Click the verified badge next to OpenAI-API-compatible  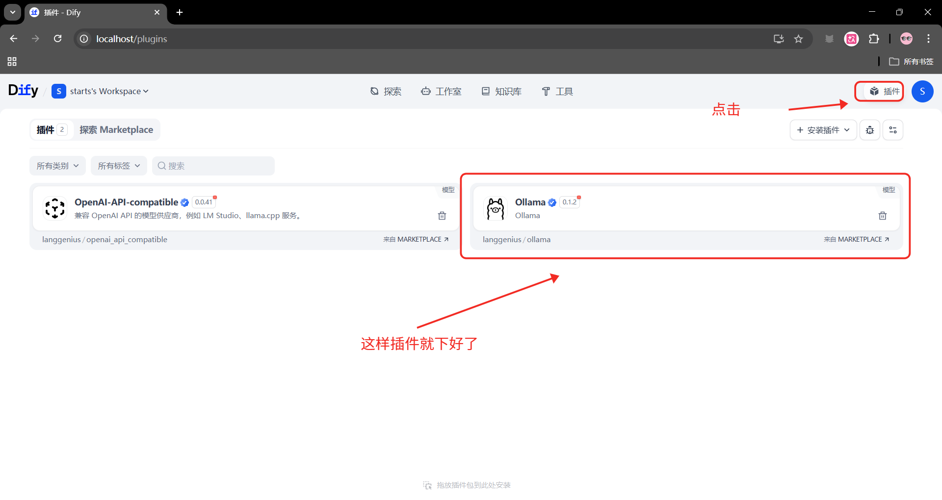click(184, 202)
